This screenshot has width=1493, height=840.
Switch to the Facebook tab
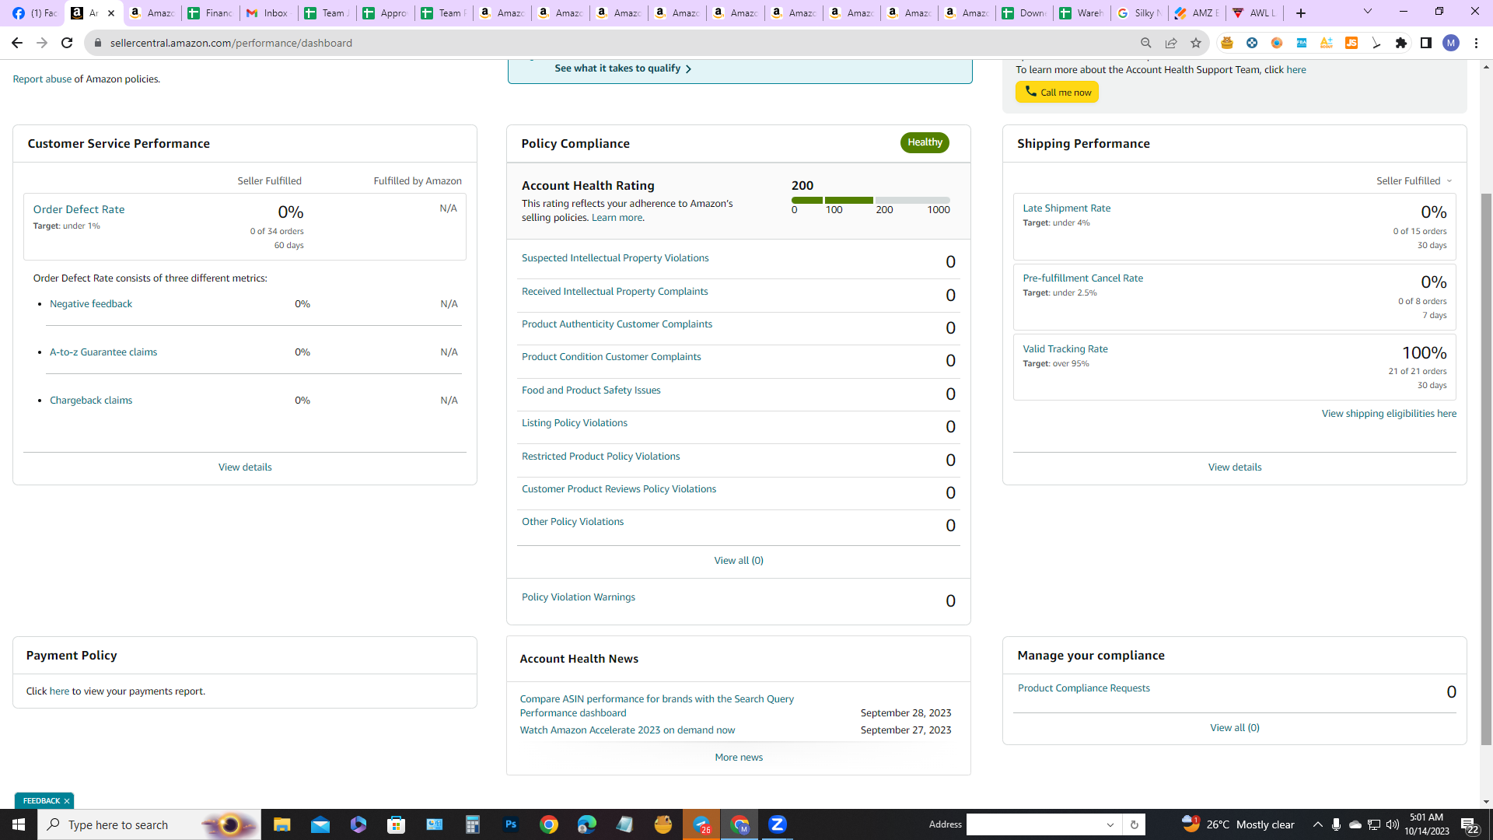(35, 13)
